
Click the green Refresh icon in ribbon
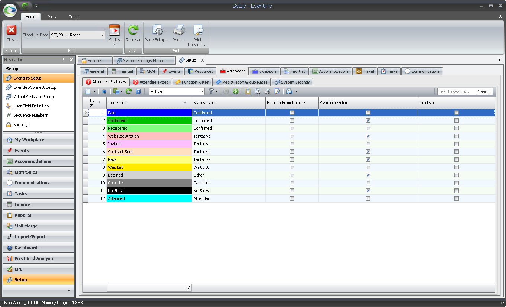click(133, 30)
